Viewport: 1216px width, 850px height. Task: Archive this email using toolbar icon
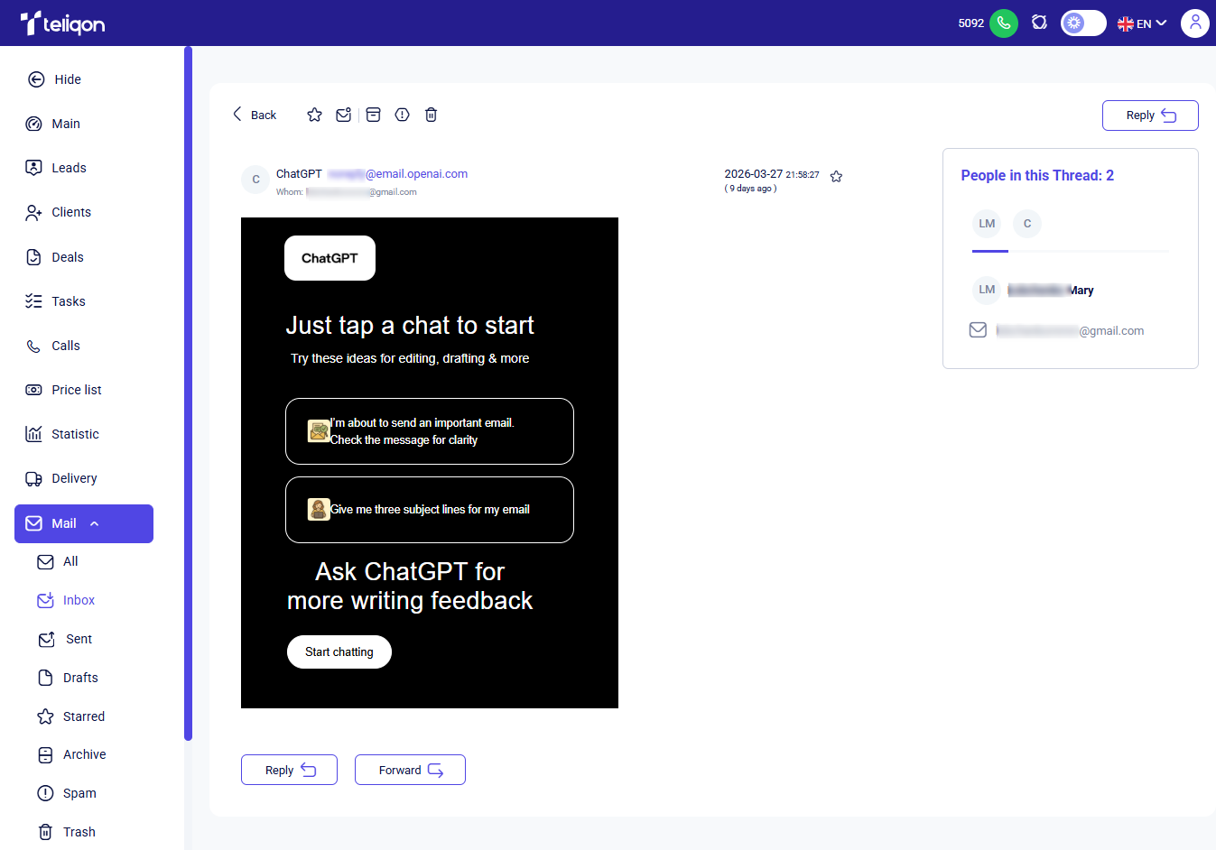click(373, 115)
